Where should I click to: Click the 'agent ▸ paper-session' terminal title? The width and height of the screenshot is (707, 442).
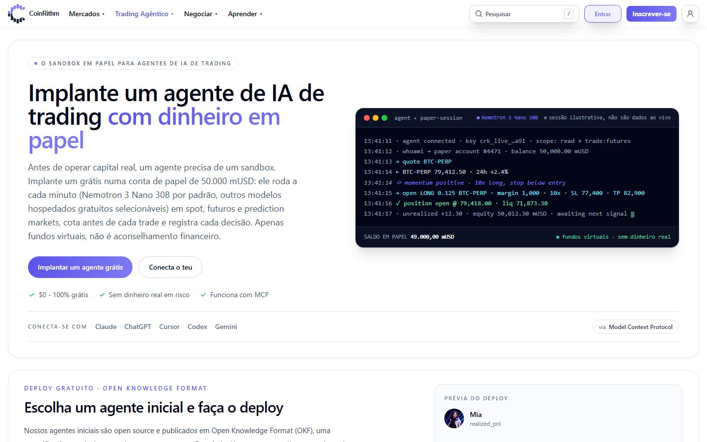click(x=428, y=118)
